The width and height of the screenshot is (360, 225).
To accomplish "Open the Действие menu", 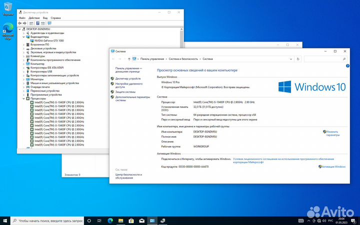I will pos(34,18).
